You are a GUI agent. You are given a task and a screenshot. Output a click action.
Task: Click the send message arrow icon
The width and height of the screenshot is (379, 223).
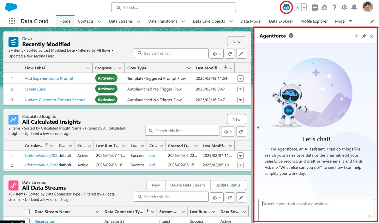point(370,216)
